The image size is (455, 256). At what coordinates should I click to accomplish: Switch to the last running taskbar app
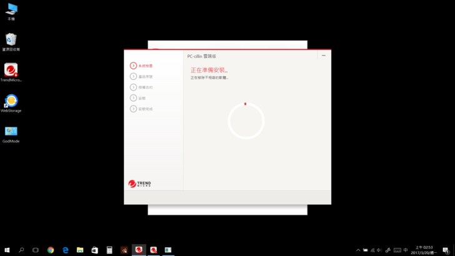point(168,250)
